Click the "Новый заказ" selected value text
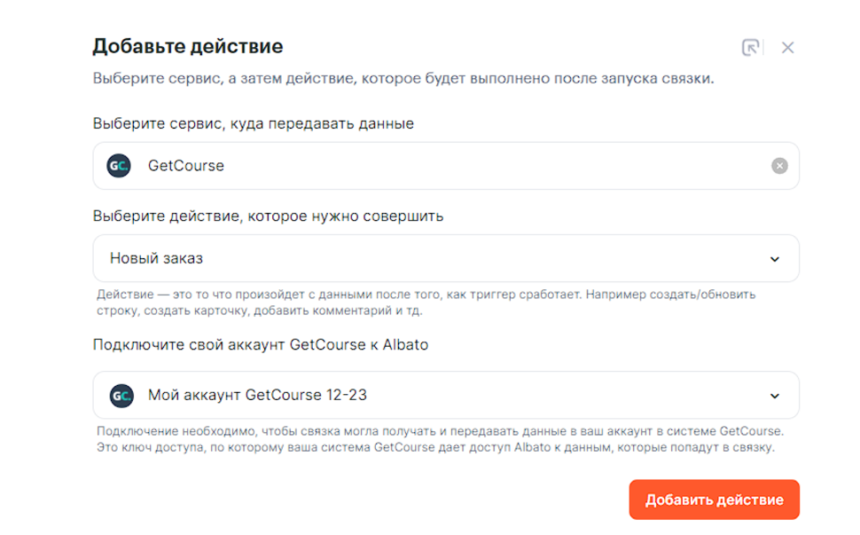Image resolution: width=860 pixels, height=535 pixels. tap(156, 259)
